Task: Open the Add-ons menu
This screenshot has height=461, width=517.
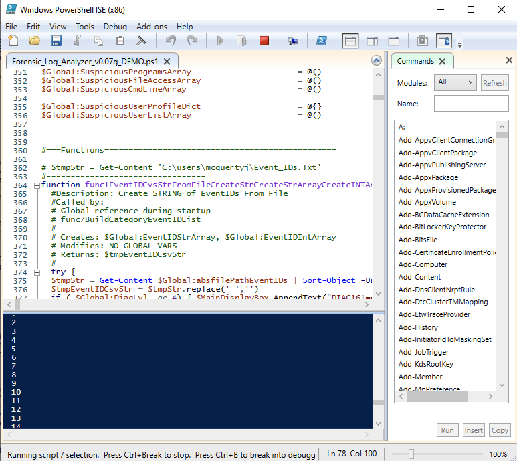Action: 151,27
